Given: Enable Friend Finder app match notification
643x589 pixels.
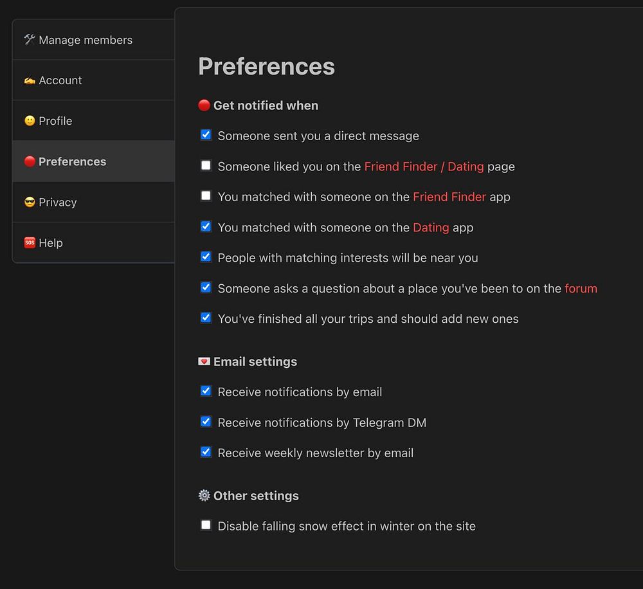Looking at the screenshot, I should coord(206,195).
